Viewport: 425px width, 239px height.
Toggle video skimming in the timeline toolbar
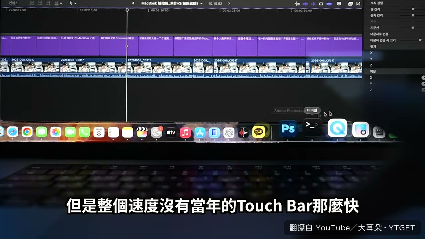[x=305, y=3]
